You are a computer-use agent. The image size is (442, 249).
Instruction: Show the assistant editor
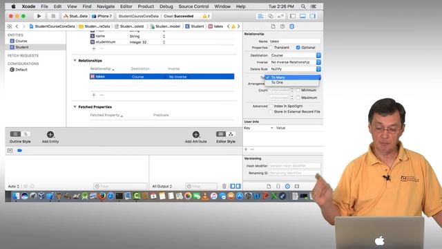click(x=271, y=16)
